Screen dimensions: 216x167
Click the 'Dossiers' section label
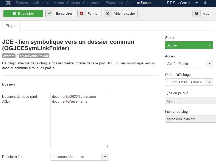(9, 84)
